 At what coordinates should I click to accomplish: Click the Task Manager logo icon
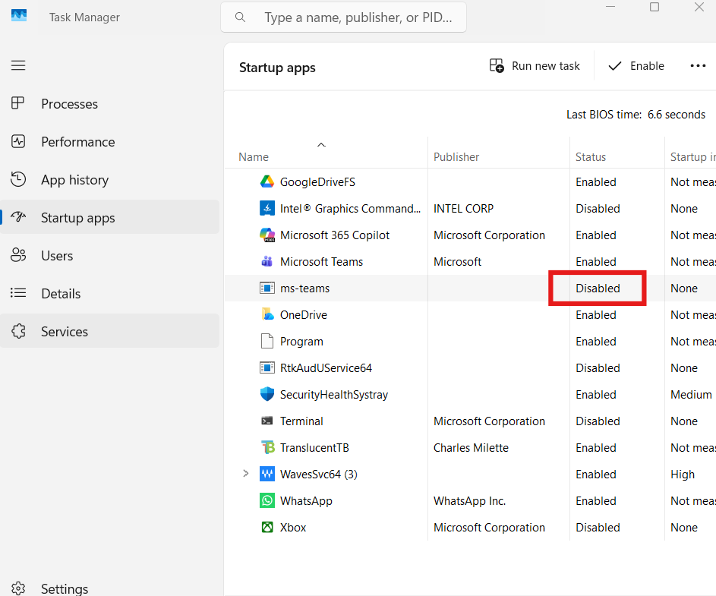[18, 14]
